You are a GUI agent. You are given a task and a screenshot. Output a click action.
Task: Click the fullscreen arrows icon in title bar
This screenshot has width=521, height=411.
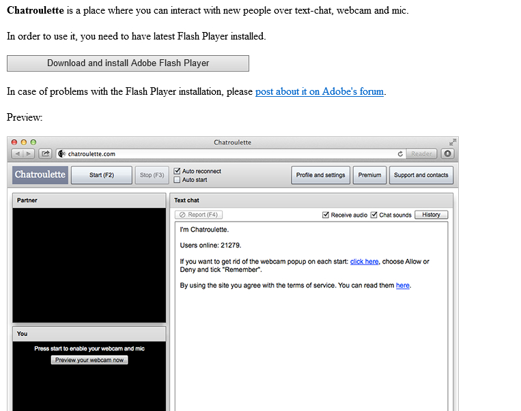pos(453,142)
